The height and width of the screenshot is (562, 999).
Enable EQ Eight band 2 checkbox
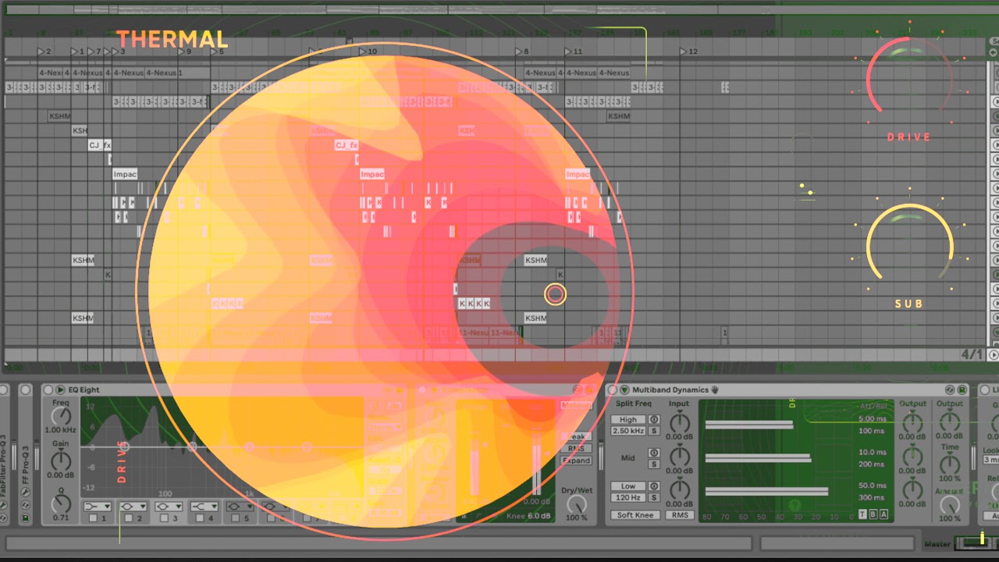pyautogui.click(x=130, y=518)
